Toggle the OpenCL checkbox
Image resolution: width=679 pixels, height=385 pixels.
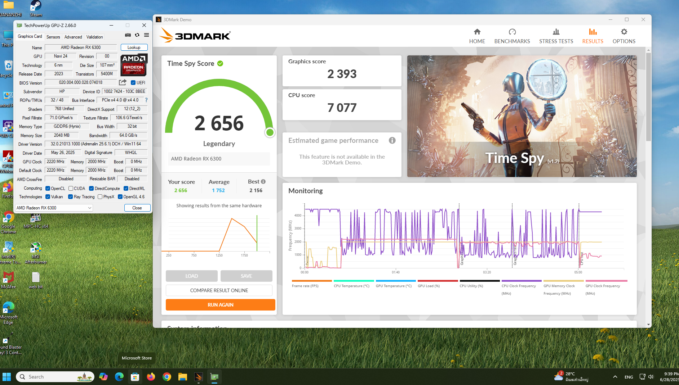tap(48, 188)
